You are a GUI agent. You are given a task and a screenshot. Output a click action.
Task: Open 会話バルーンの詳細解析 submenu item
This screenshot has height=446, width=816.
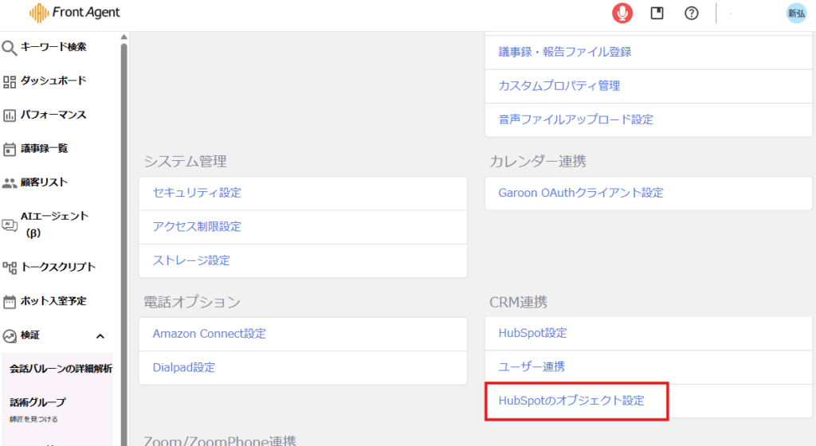(61, 369)
